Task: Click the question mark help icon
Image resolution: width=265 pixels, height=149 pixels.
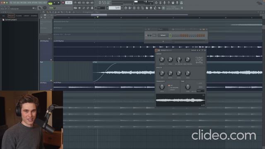Action: coord(169,3)
